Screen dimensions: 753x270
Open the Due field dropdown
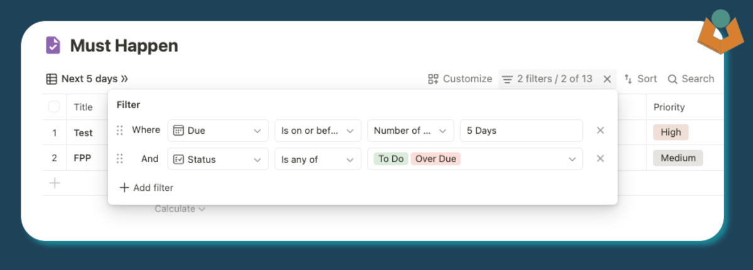tap(218, 131)
